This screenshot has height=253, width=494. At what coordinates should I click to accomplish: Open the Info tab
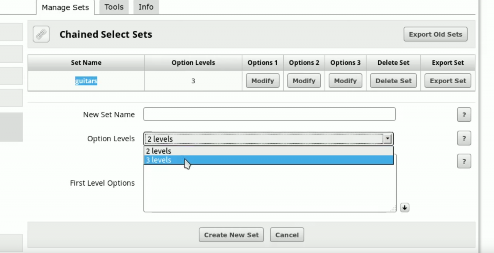[x=146, y=7]
